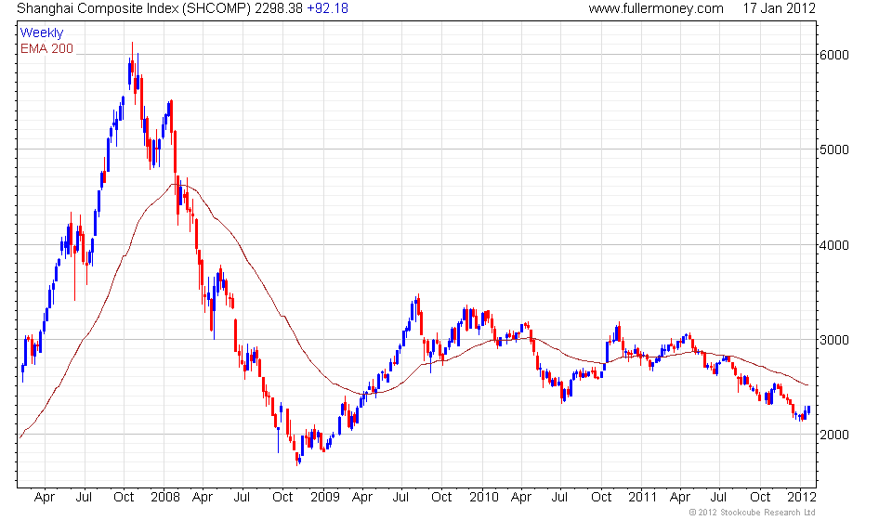Click the 2008 x-axis label
Screen dimensions: 892x520
click(x=165, y=498)
